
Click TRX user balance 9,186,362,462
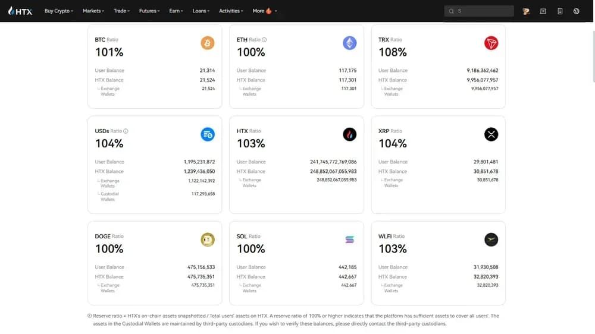(x=483, y=71)
